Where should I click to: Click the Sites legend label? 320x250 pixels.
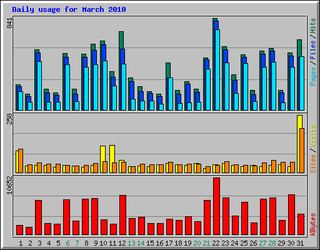313,164
